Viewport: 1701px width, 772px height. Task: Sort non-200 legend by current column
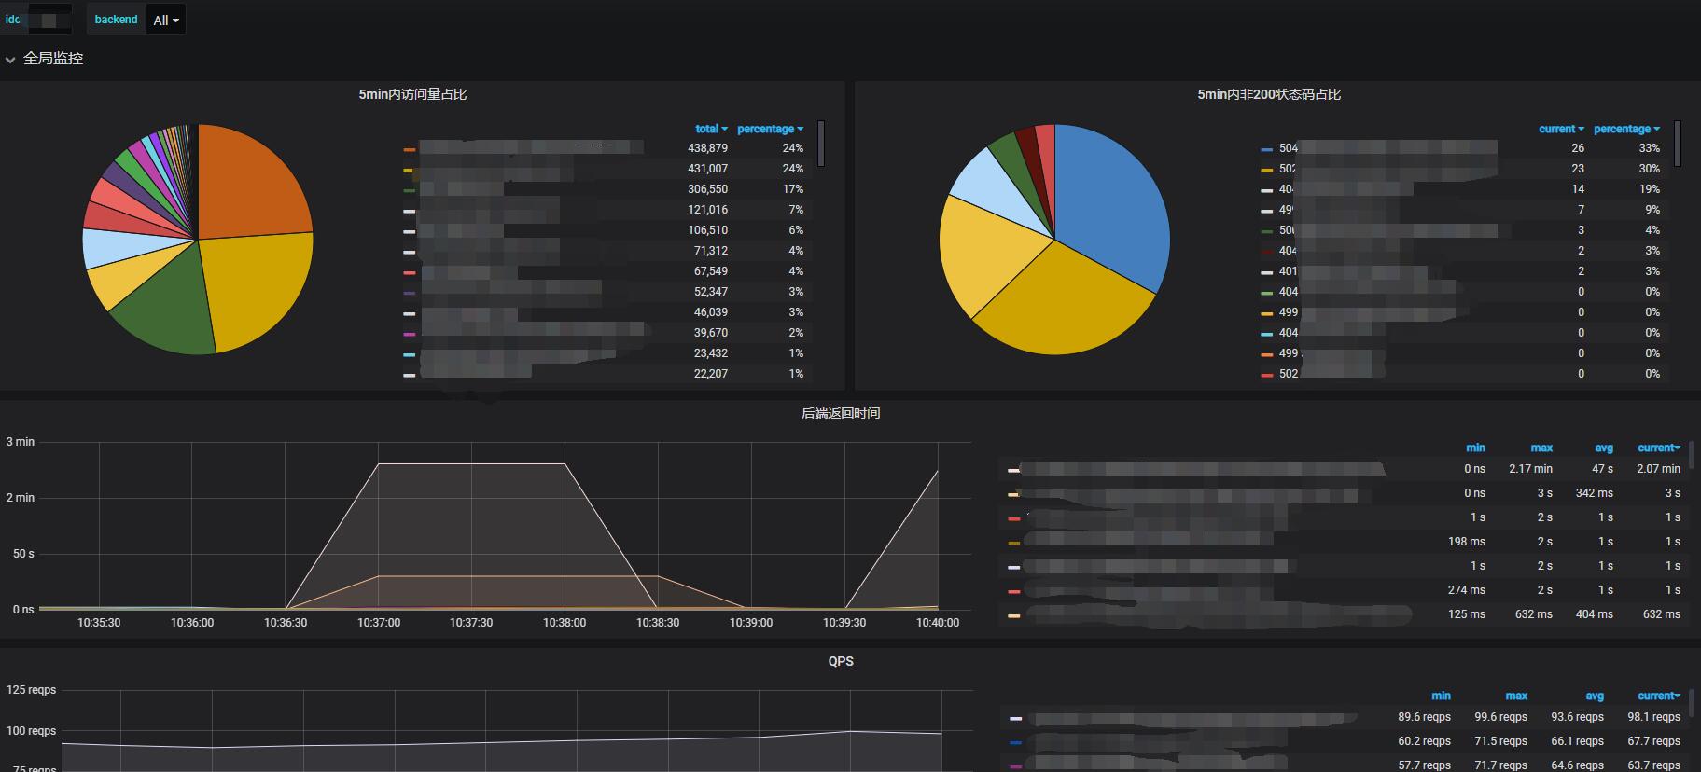click(x=1561, y=129)
